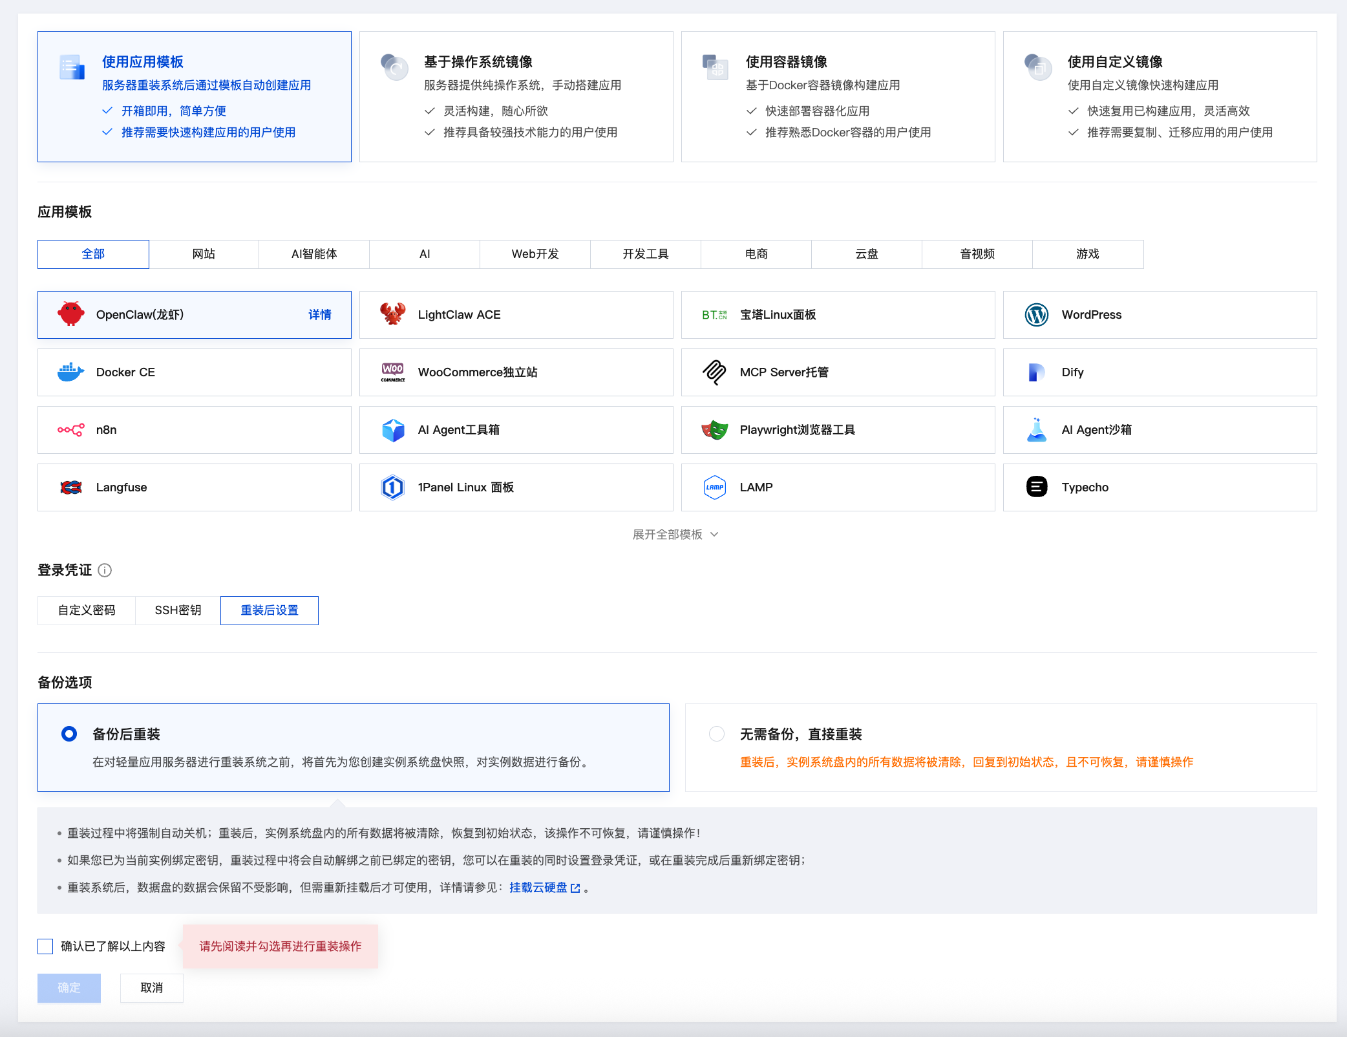Click the 取消 button

click(152, 988)
